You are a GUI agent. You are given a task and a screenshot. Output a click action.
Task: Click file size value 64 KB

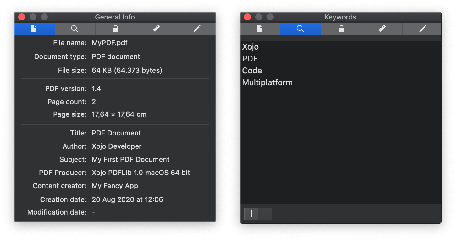pos(127,70)
